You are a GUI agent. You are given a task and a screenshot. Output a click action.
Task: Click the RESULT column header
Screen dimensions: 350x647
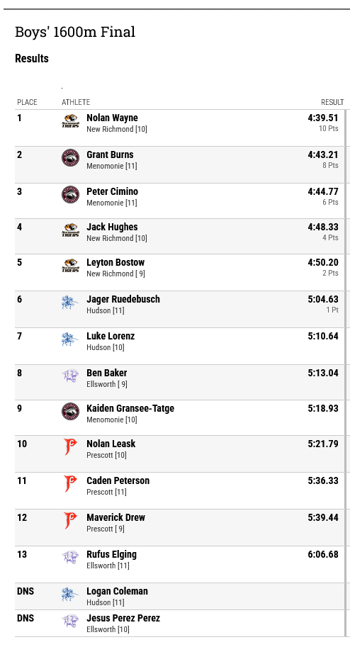(x=332, y=102)
